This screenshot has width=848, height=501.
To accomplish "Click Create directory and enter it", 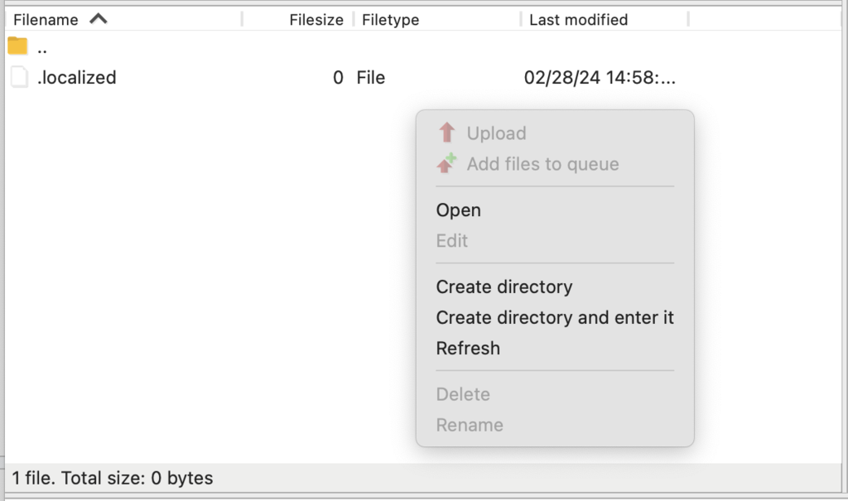I will point(554,317).
